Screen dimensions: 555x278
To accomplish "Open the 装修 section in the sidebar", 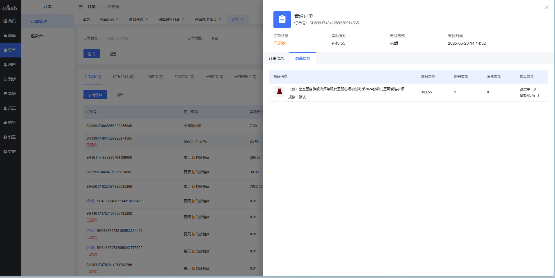I will pyautogui.click(x=10, y=79).
